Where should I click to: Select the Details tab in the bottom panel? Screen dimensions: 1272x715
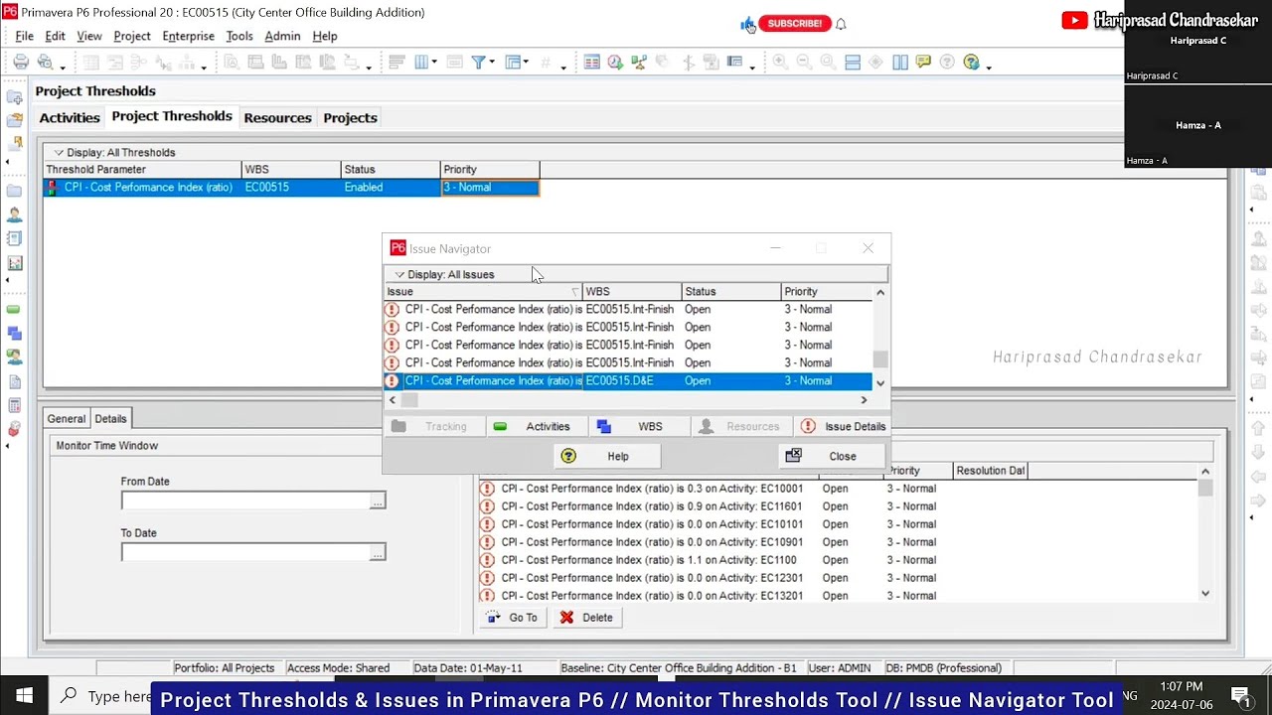110,419
